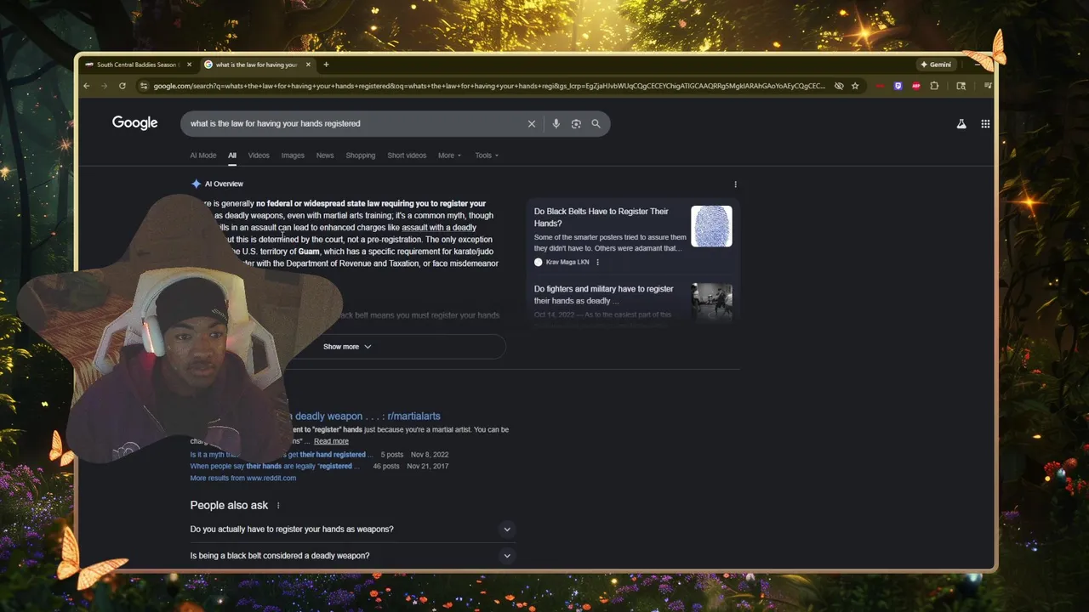
Task: Open 'More results from www.reddit.com'
Action: tap(243, 479)
